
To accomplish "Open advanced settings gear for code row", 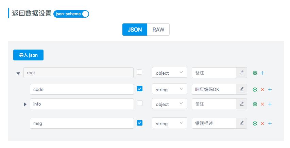I will pos(255,90).
